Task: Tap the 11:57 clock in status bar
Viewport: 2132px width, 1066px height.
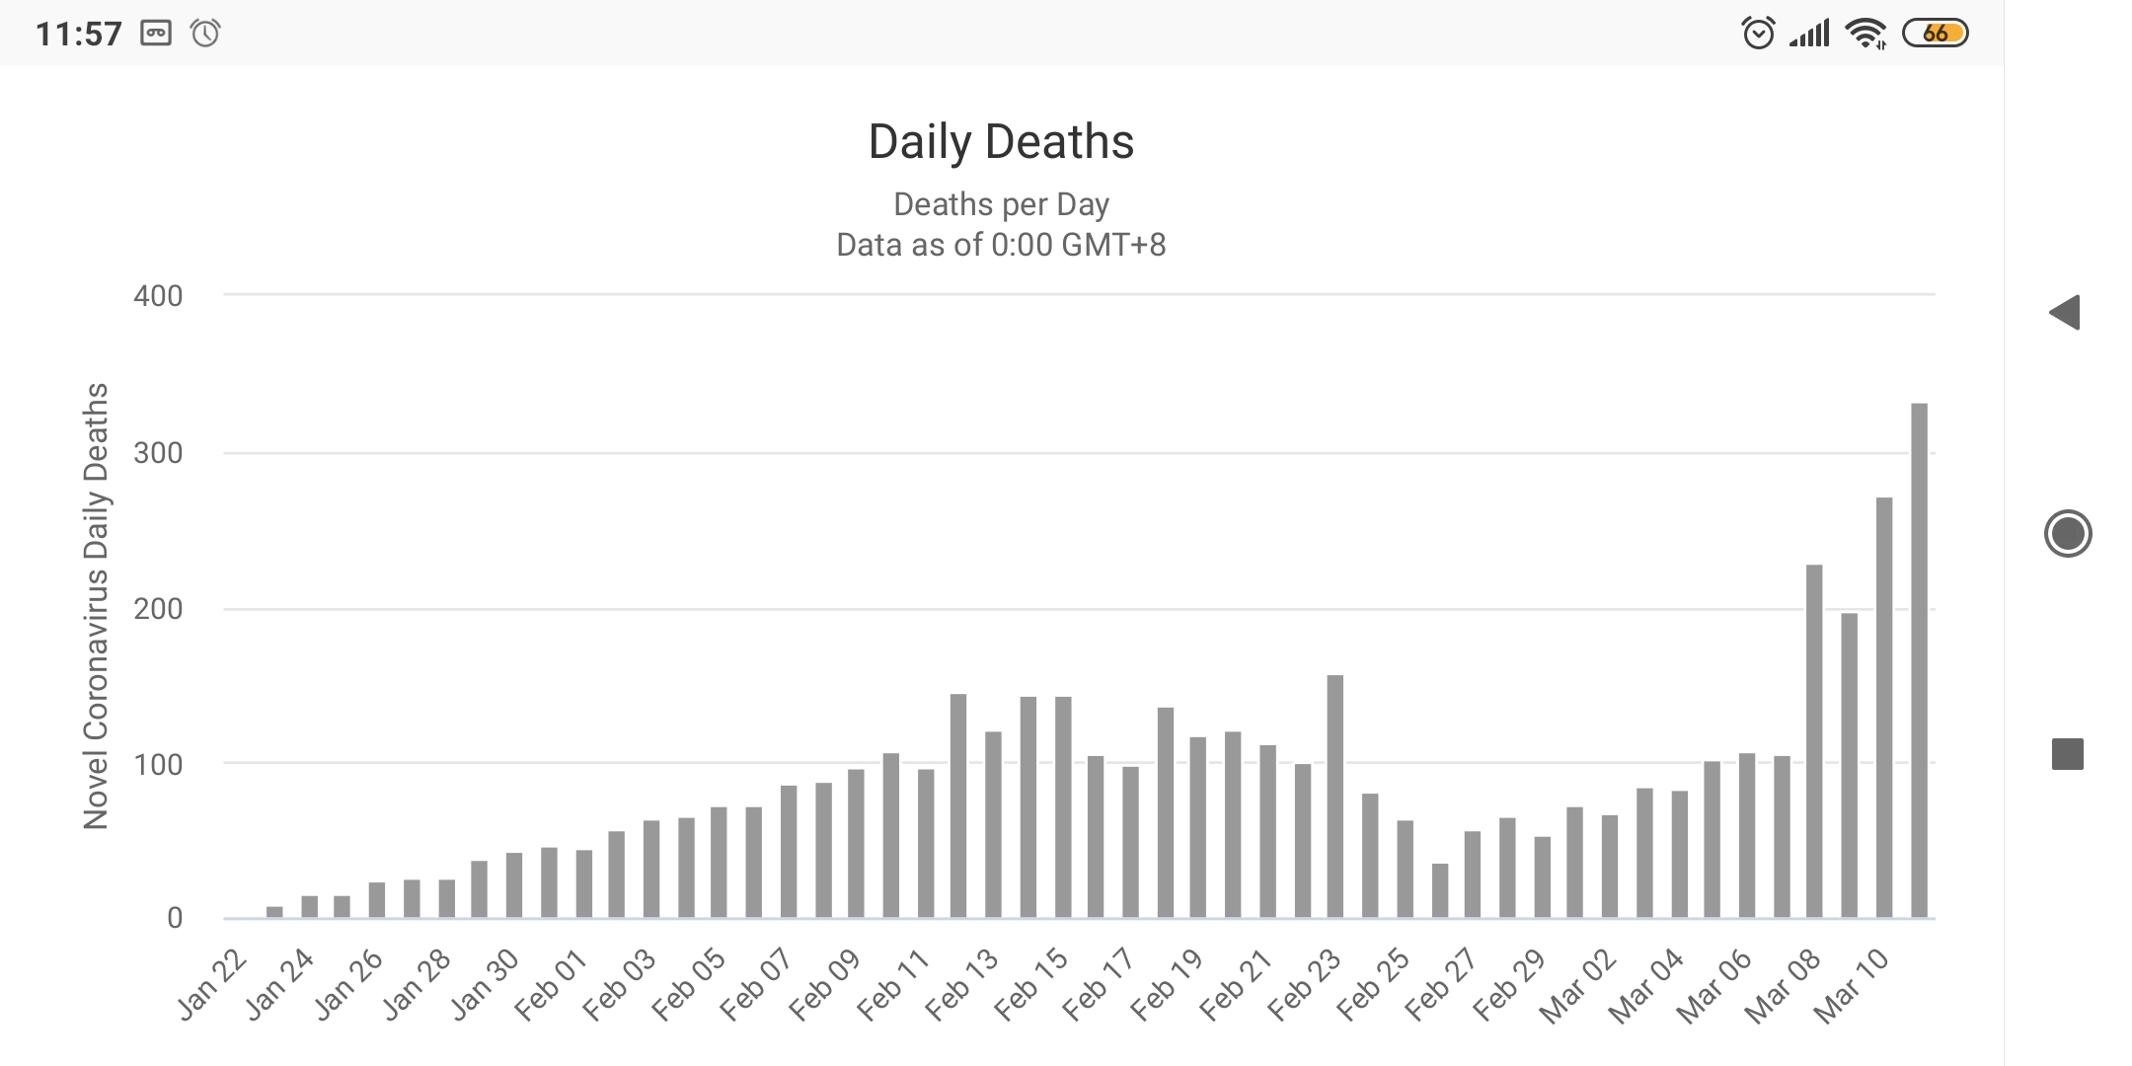Action: (79, 35)
